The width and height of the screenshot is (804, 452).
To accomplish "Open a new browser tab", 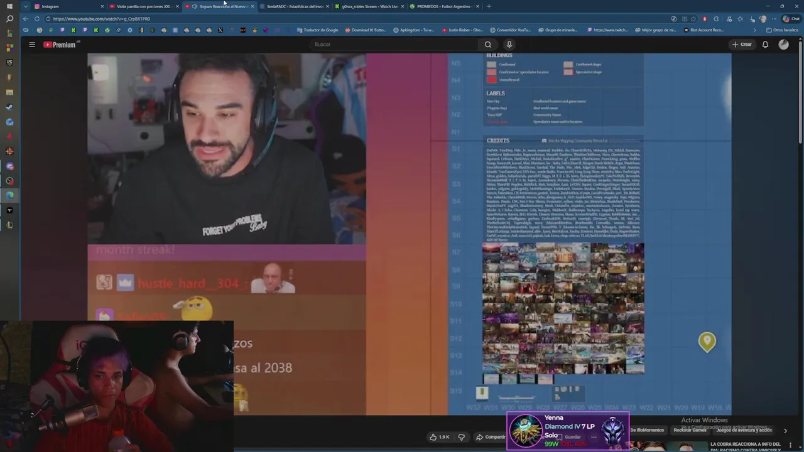I will point(489,6).
